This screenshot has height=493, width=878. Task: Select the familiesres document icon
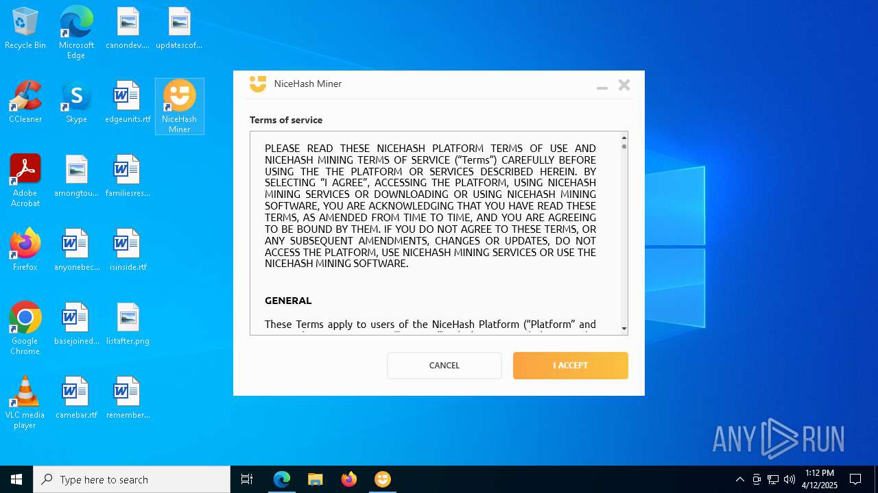pos(128,177)
